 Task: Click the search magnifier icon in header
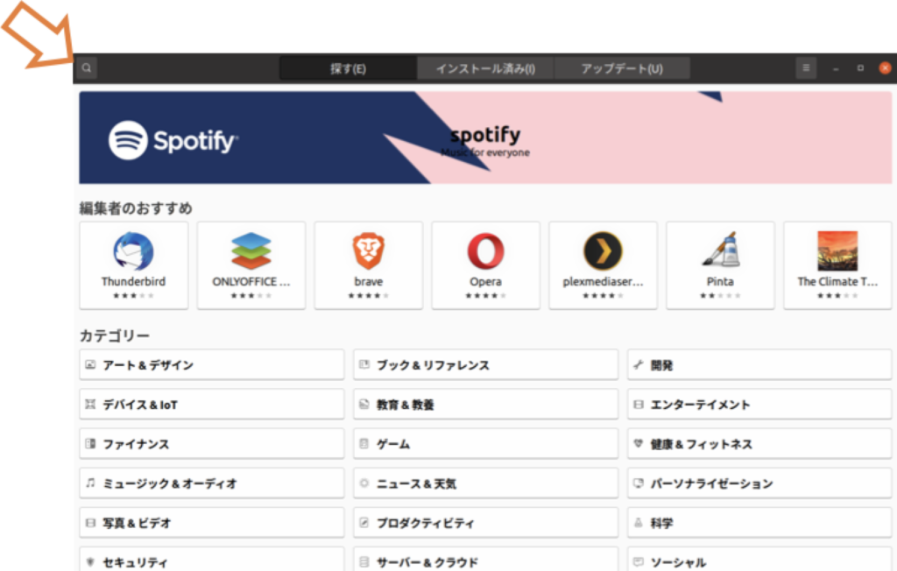(87, 68)
